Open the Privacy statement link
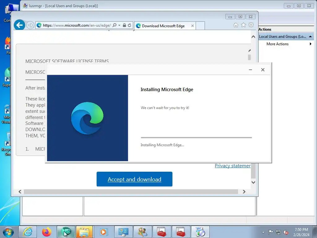 233,166
